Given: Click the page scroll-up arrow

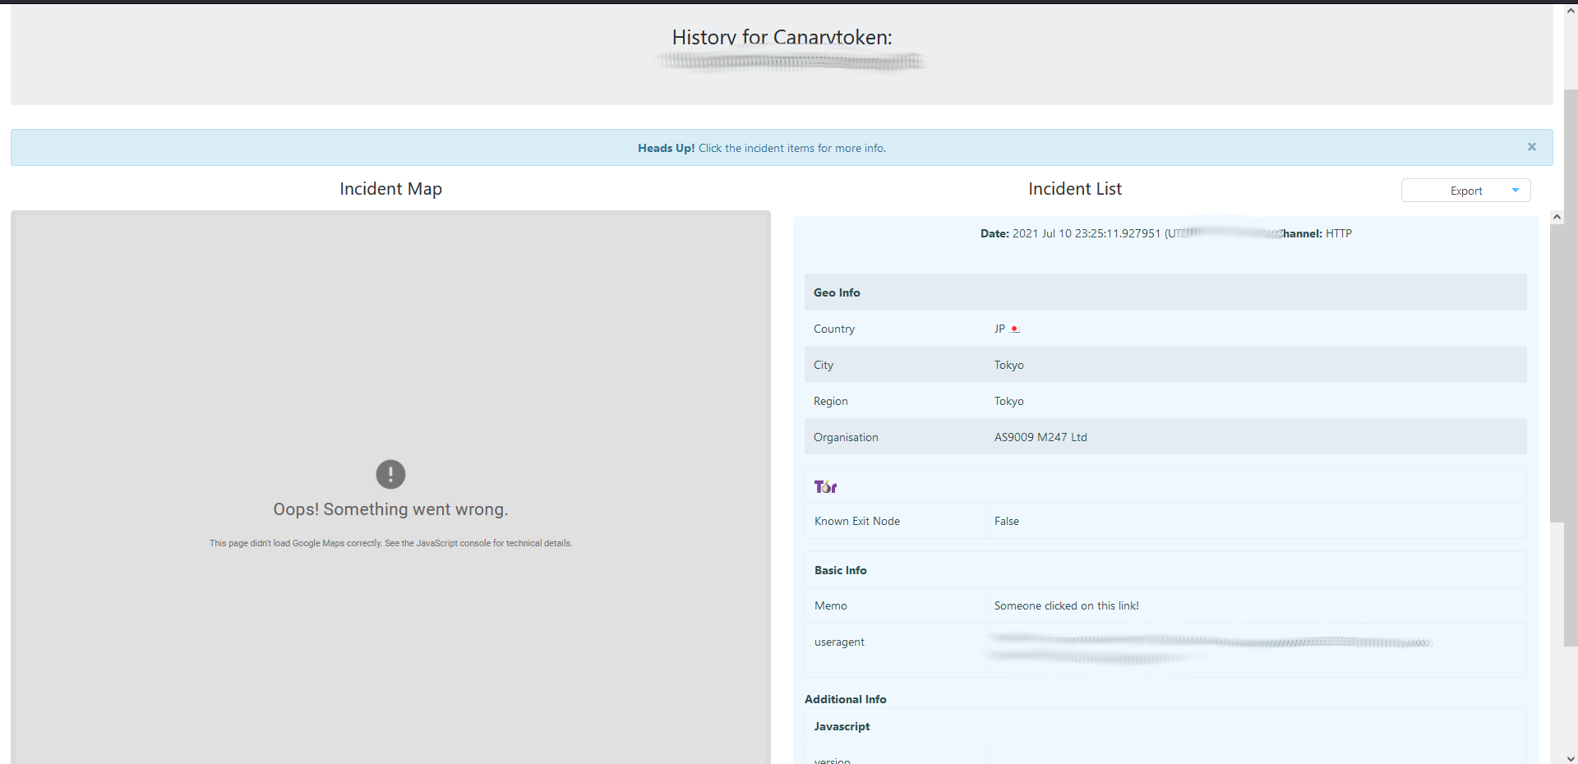Looking at the screenshot, I should tap(1571, 10).
